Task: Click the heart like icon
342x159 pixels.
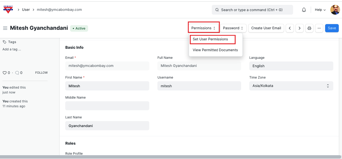Action: (4, 73)
